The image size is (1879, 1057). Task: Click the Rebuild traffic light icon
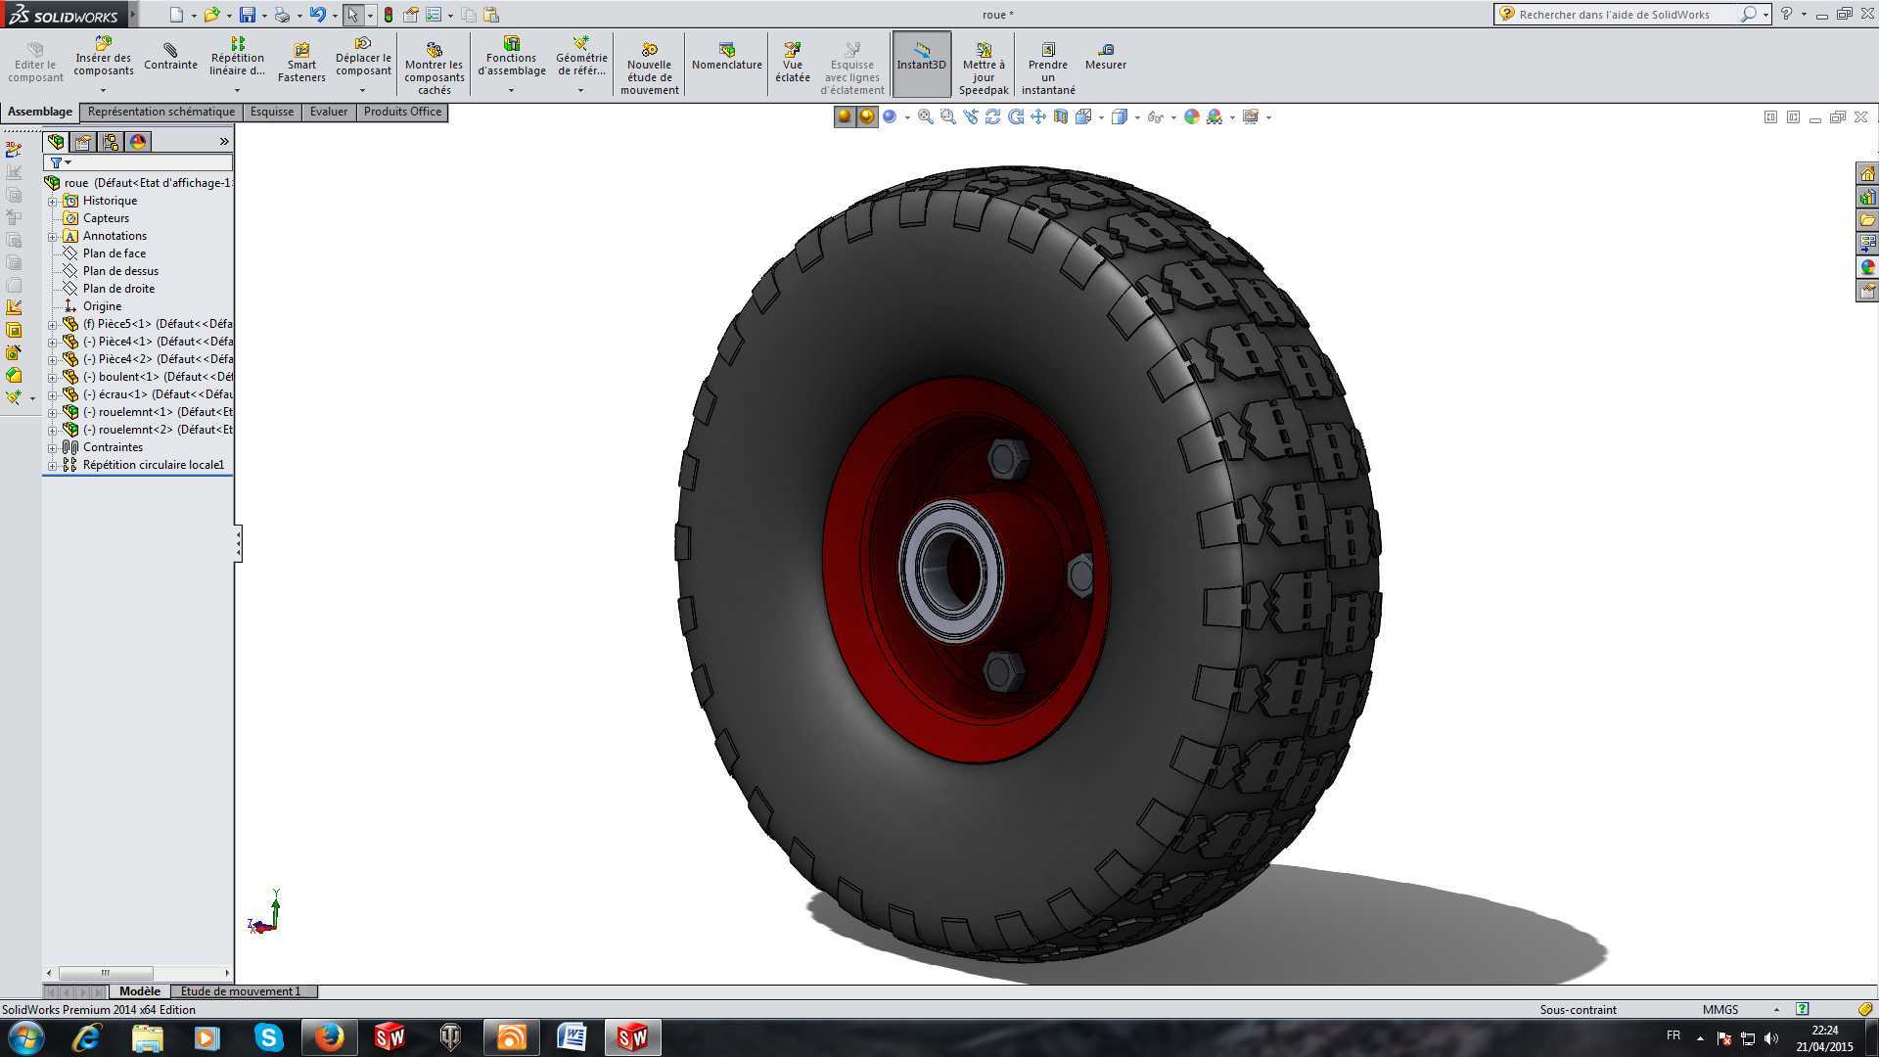point(389,15)
